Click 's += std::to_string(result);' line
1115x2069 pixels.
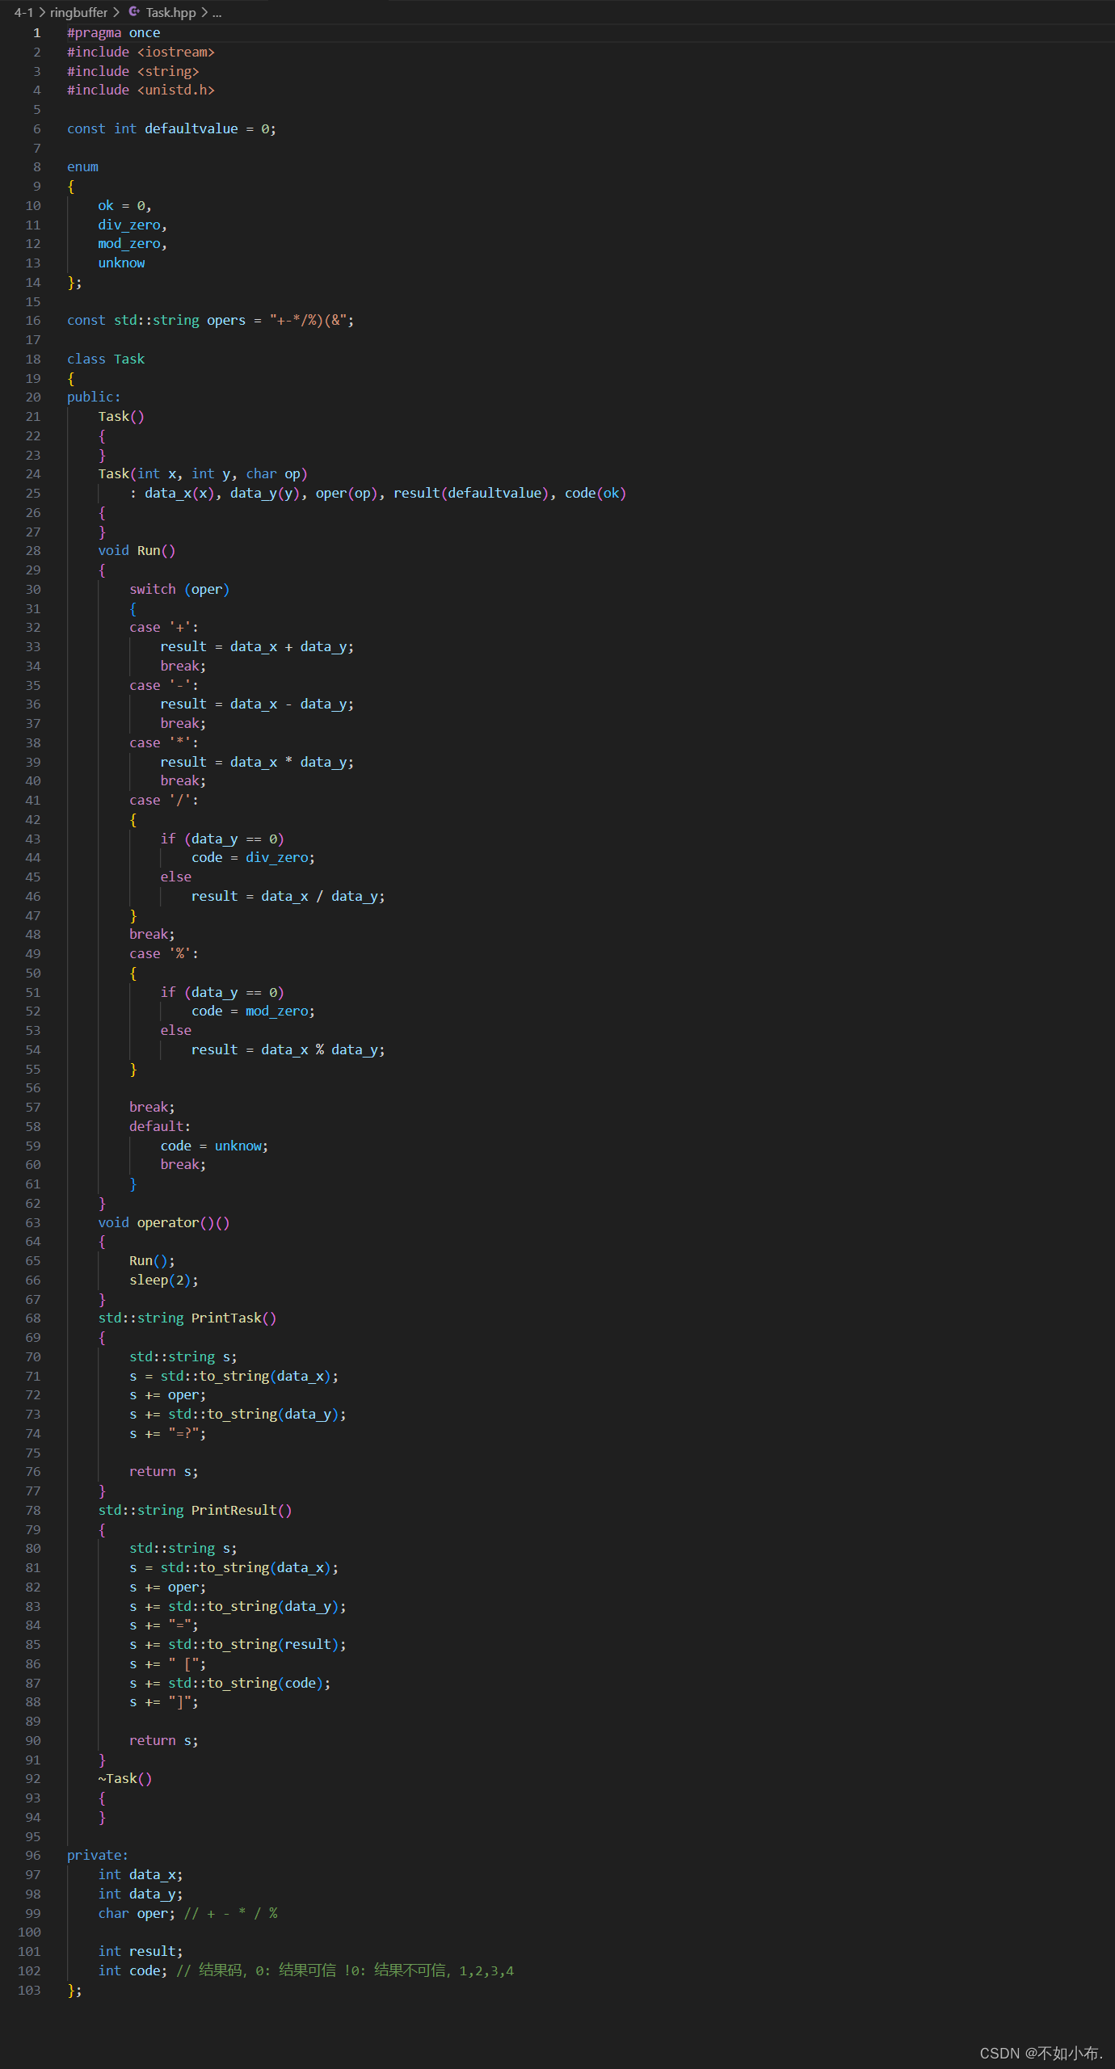tap(238, 1645)
